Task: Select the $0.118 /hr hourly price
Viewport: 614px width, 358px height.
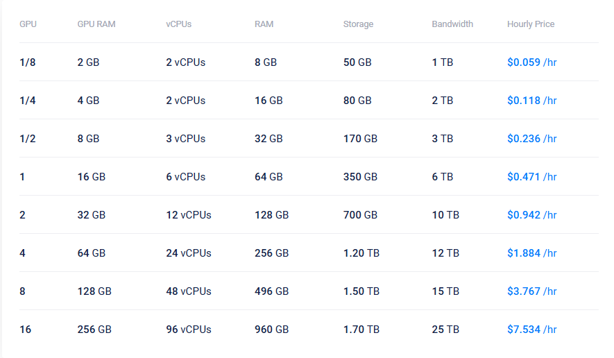Action: (531, 101)
